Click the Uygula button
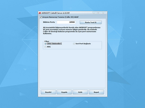145x108 pixels. [64, 92]
